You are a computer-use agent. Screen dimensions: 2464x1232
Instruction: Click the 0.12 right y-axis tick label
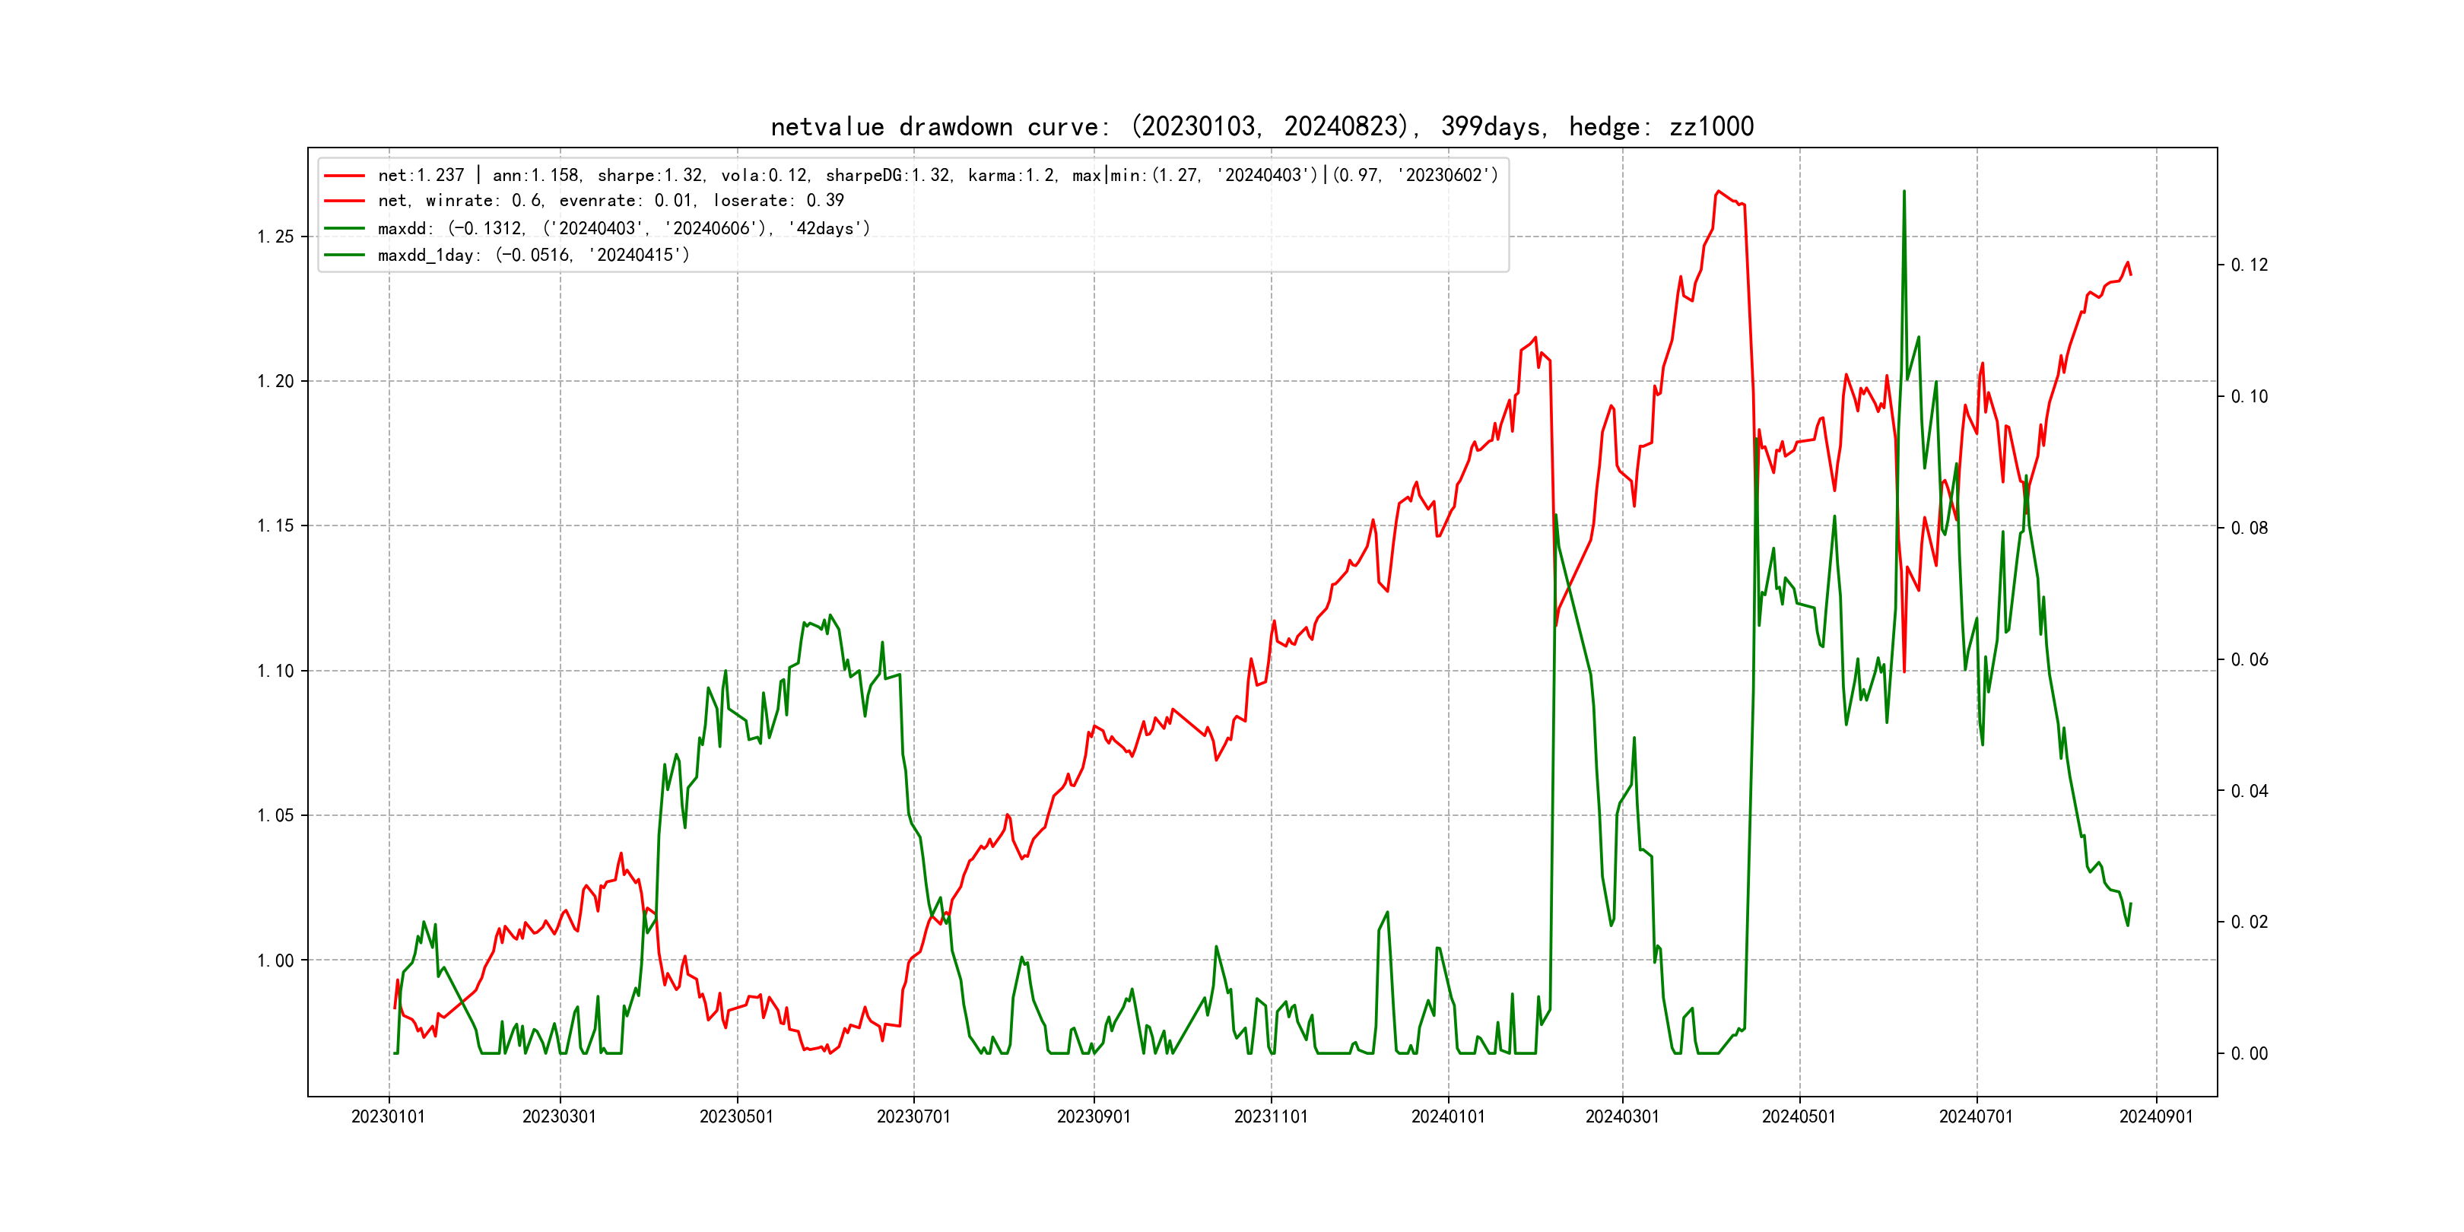(2249, 265)
